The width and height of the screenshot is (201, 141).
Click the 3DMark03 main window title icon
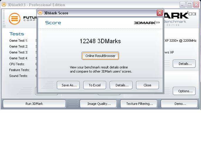(4, 5)
